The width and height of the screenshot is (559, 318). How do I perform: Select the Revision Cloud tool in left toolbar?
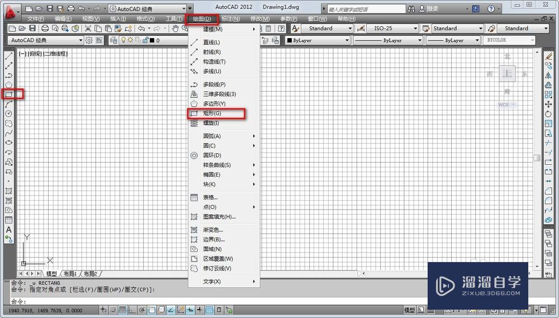(x=8, y=124)
